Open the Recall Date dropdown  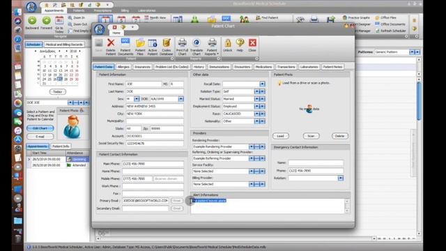262,84
